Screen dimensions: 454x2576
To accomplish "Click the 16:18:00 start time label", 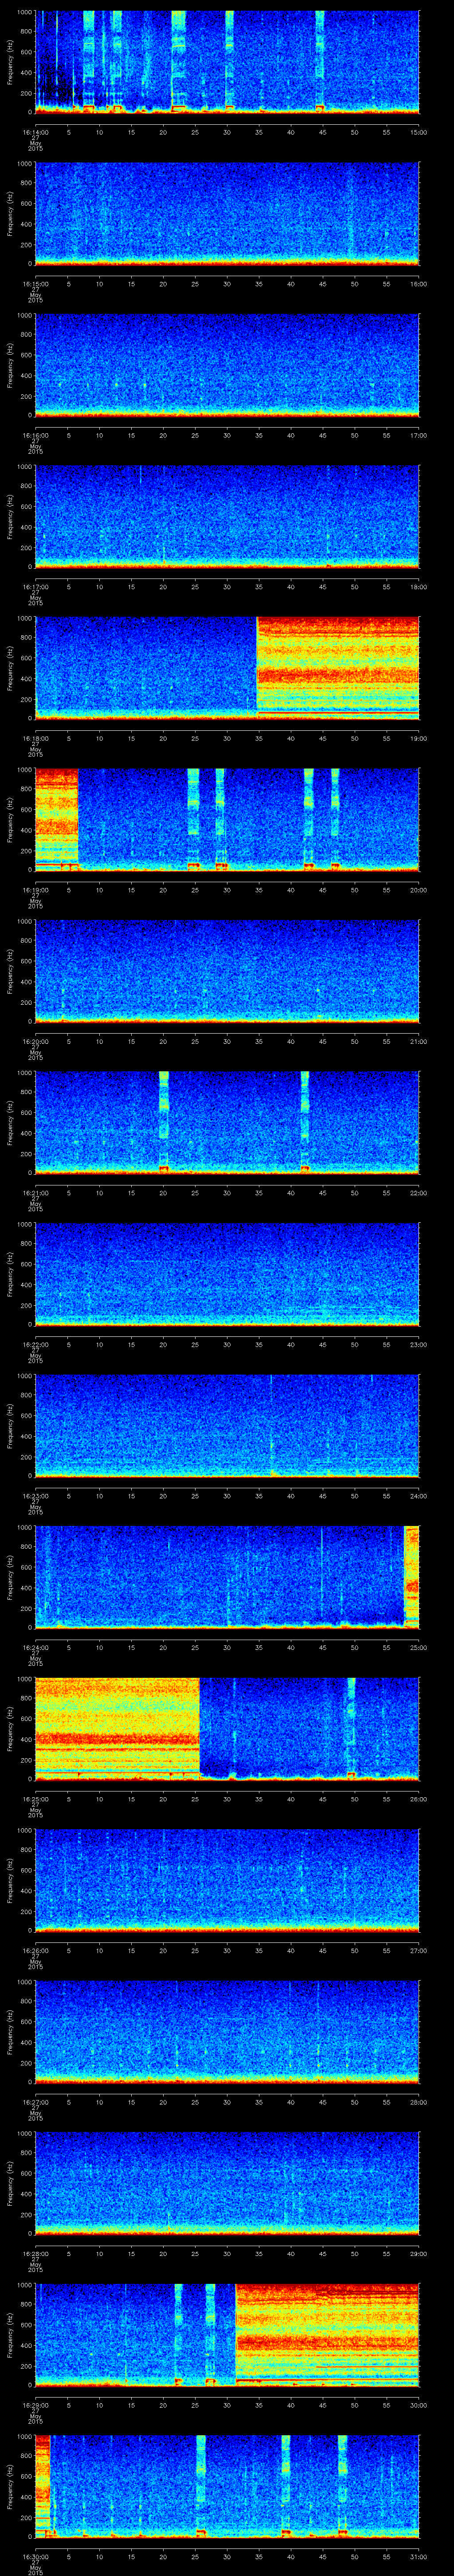I will click(x=35, y=738).
